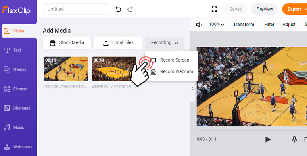Expand the Recording dropdown
The image size is (307, 156).
coord(165,43)
